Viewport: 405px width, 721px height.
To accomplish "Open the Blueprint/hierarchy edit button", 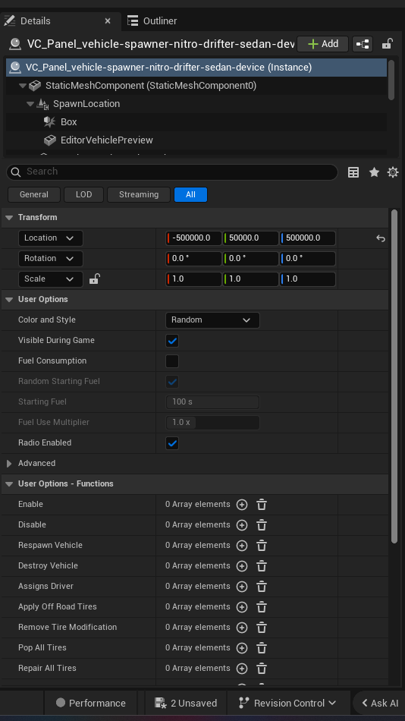I will coord(363,44).
